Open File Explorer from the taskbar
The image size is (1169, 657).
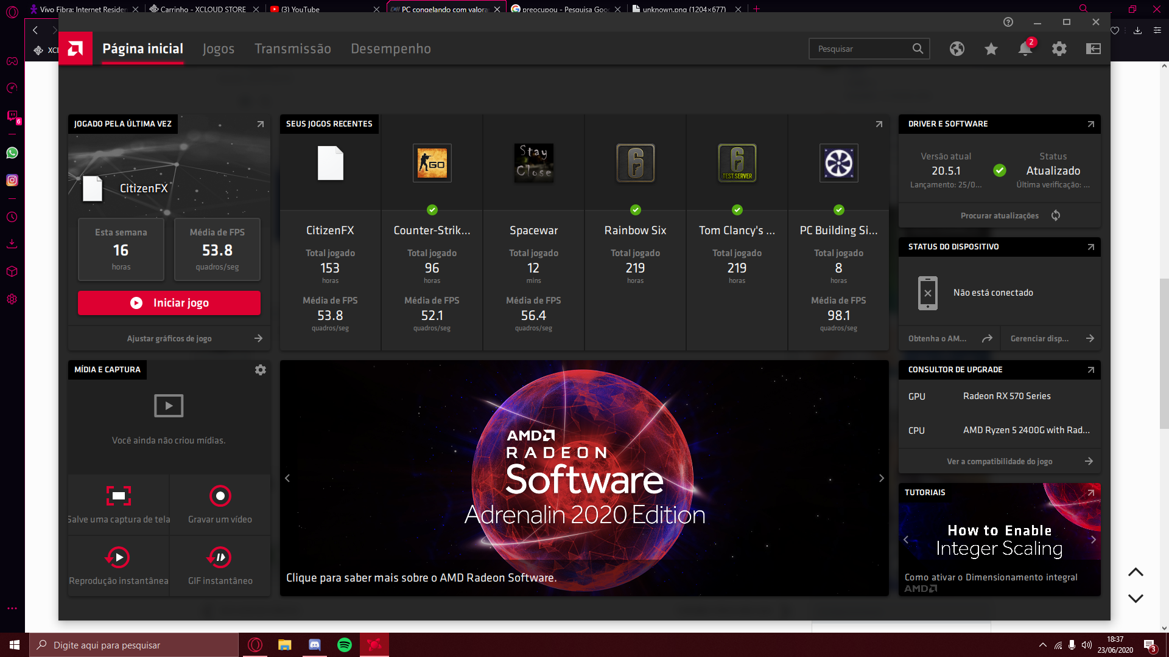[285, 645]
